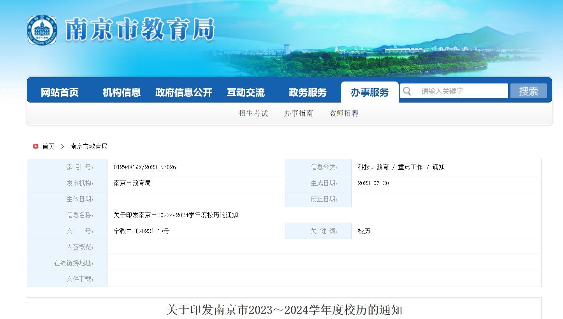Open the 招生考试 submenu link
This screenshot has height=319, width=563.
[x=253, y=113]
